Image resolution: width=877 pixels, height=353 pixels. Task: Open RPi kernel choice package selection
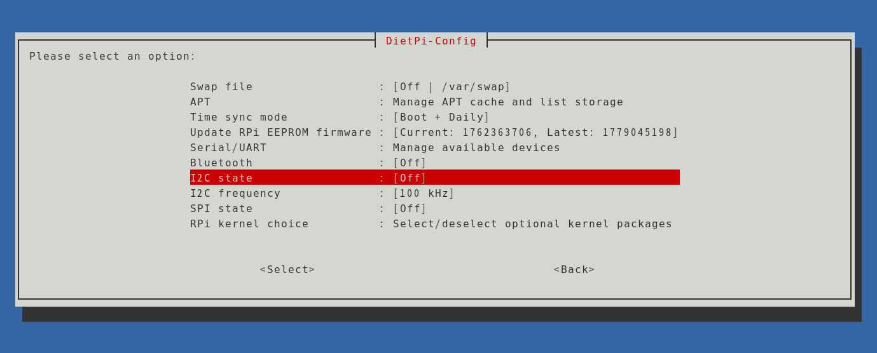435,223
